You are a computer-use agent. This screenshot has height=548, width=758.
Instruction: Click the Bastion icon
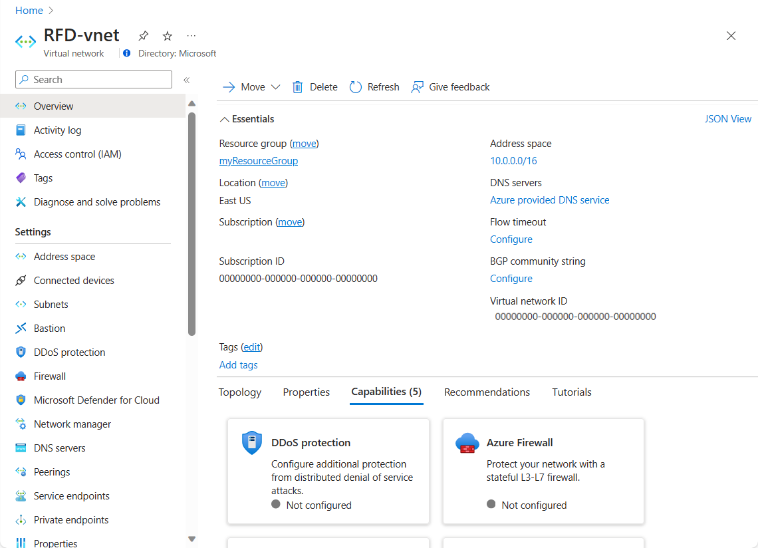[x=21, y=329]
